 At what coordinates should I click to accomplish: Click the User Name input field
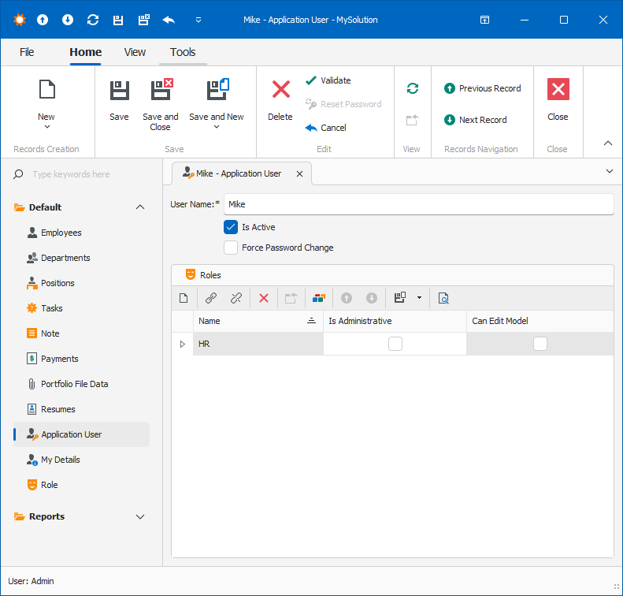419,204
